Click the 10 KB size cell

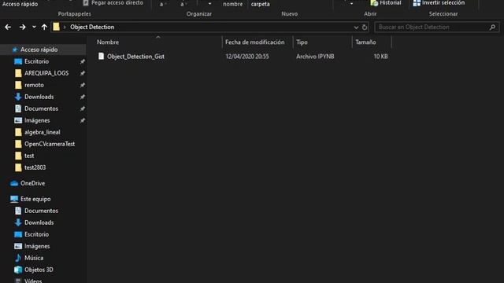coord(380,57)
